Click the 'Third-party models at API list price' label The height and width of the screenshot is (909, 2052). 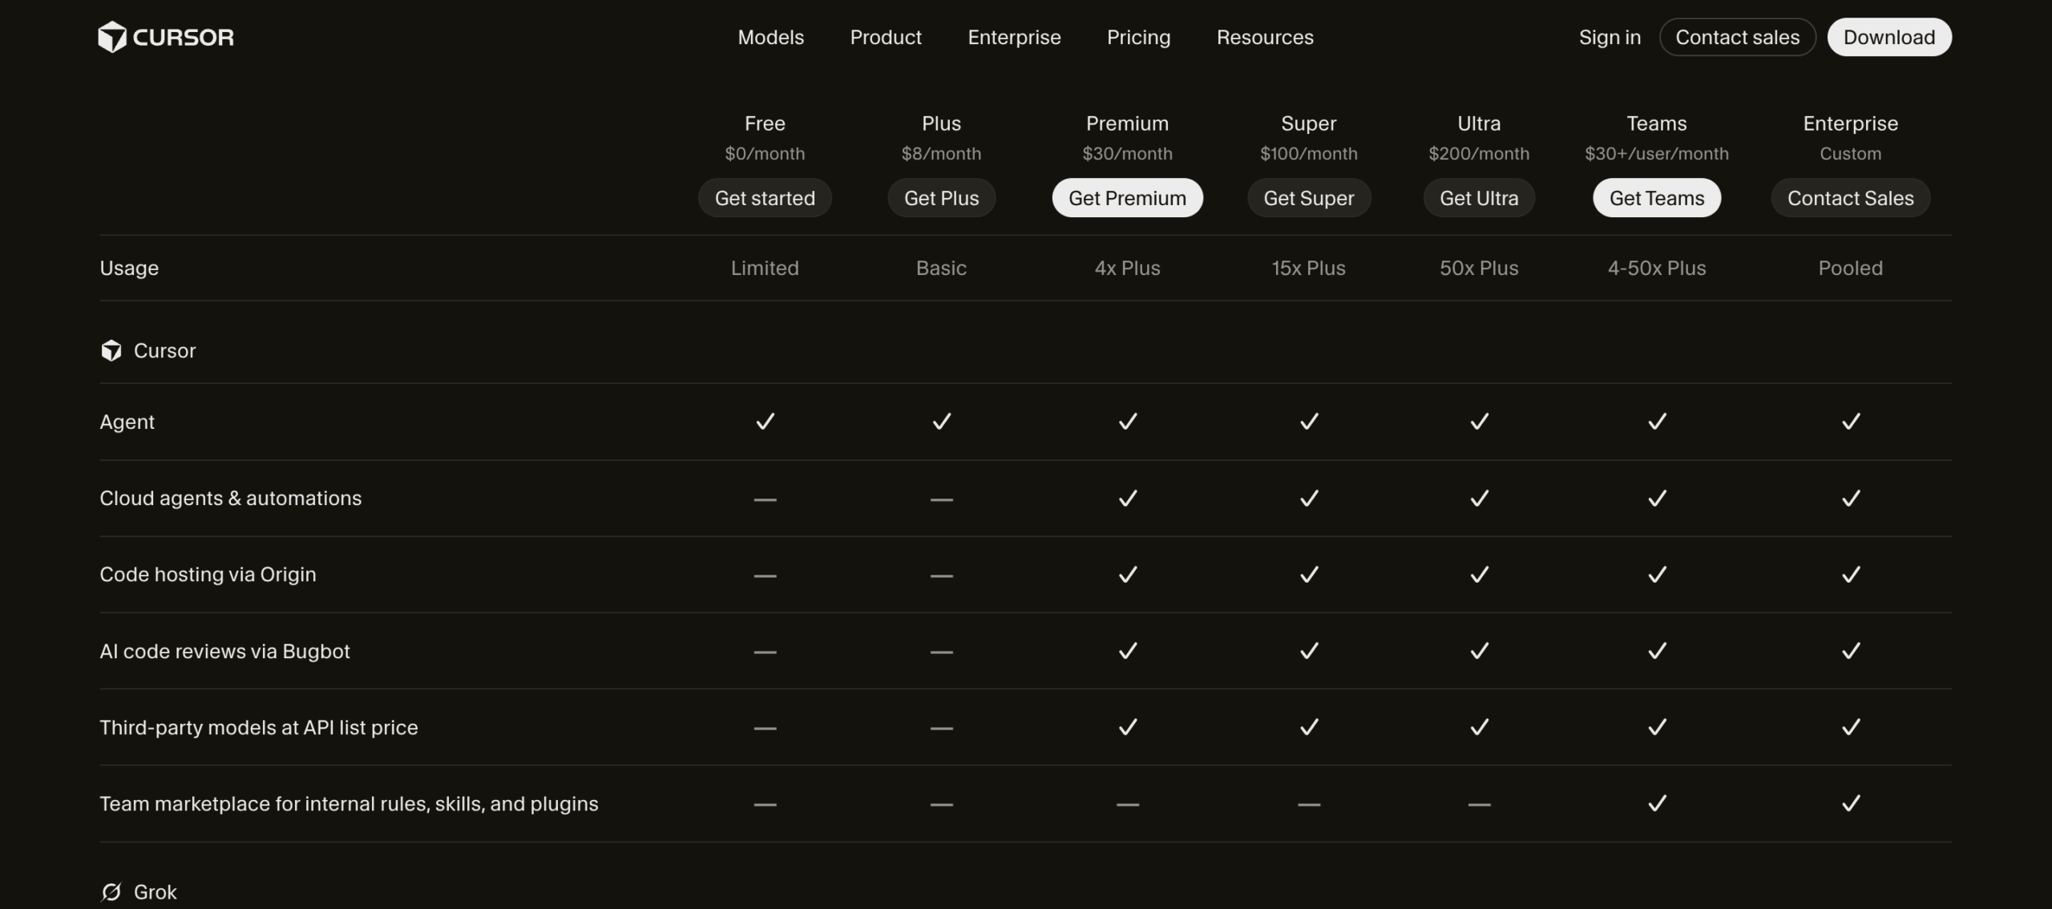coord(259,727)
